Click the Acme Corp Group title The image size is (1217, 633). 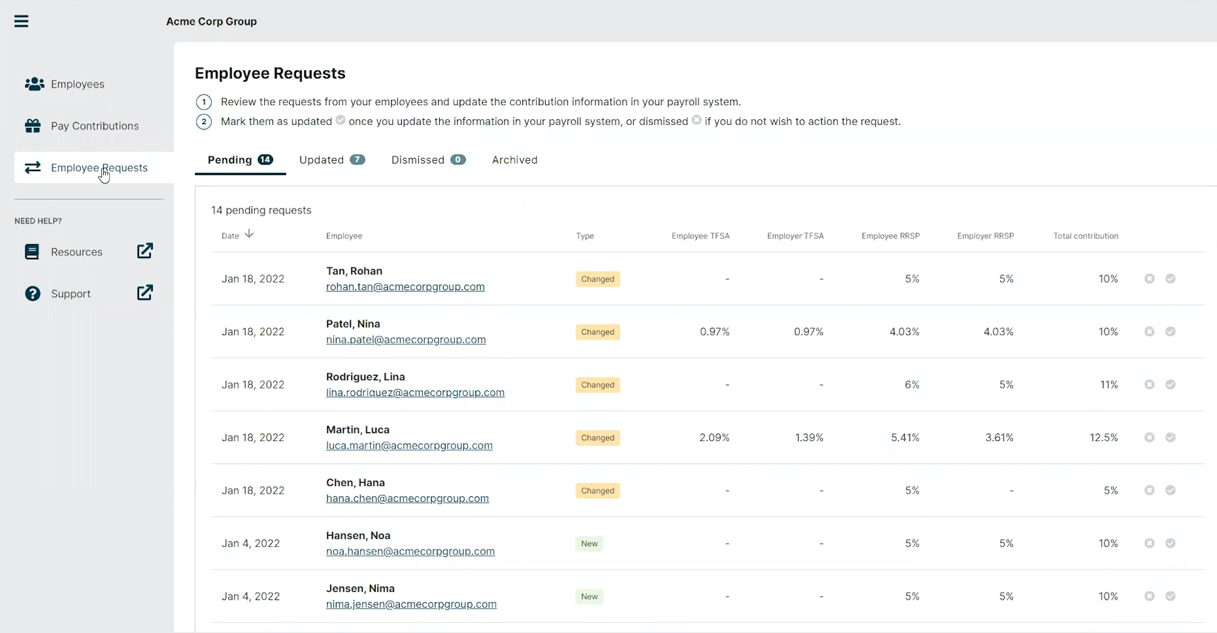pos(211,22)
